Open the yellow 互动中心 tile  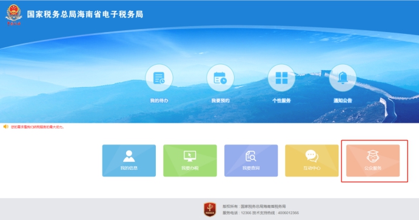pyautogui.click(x=312, y=161)
